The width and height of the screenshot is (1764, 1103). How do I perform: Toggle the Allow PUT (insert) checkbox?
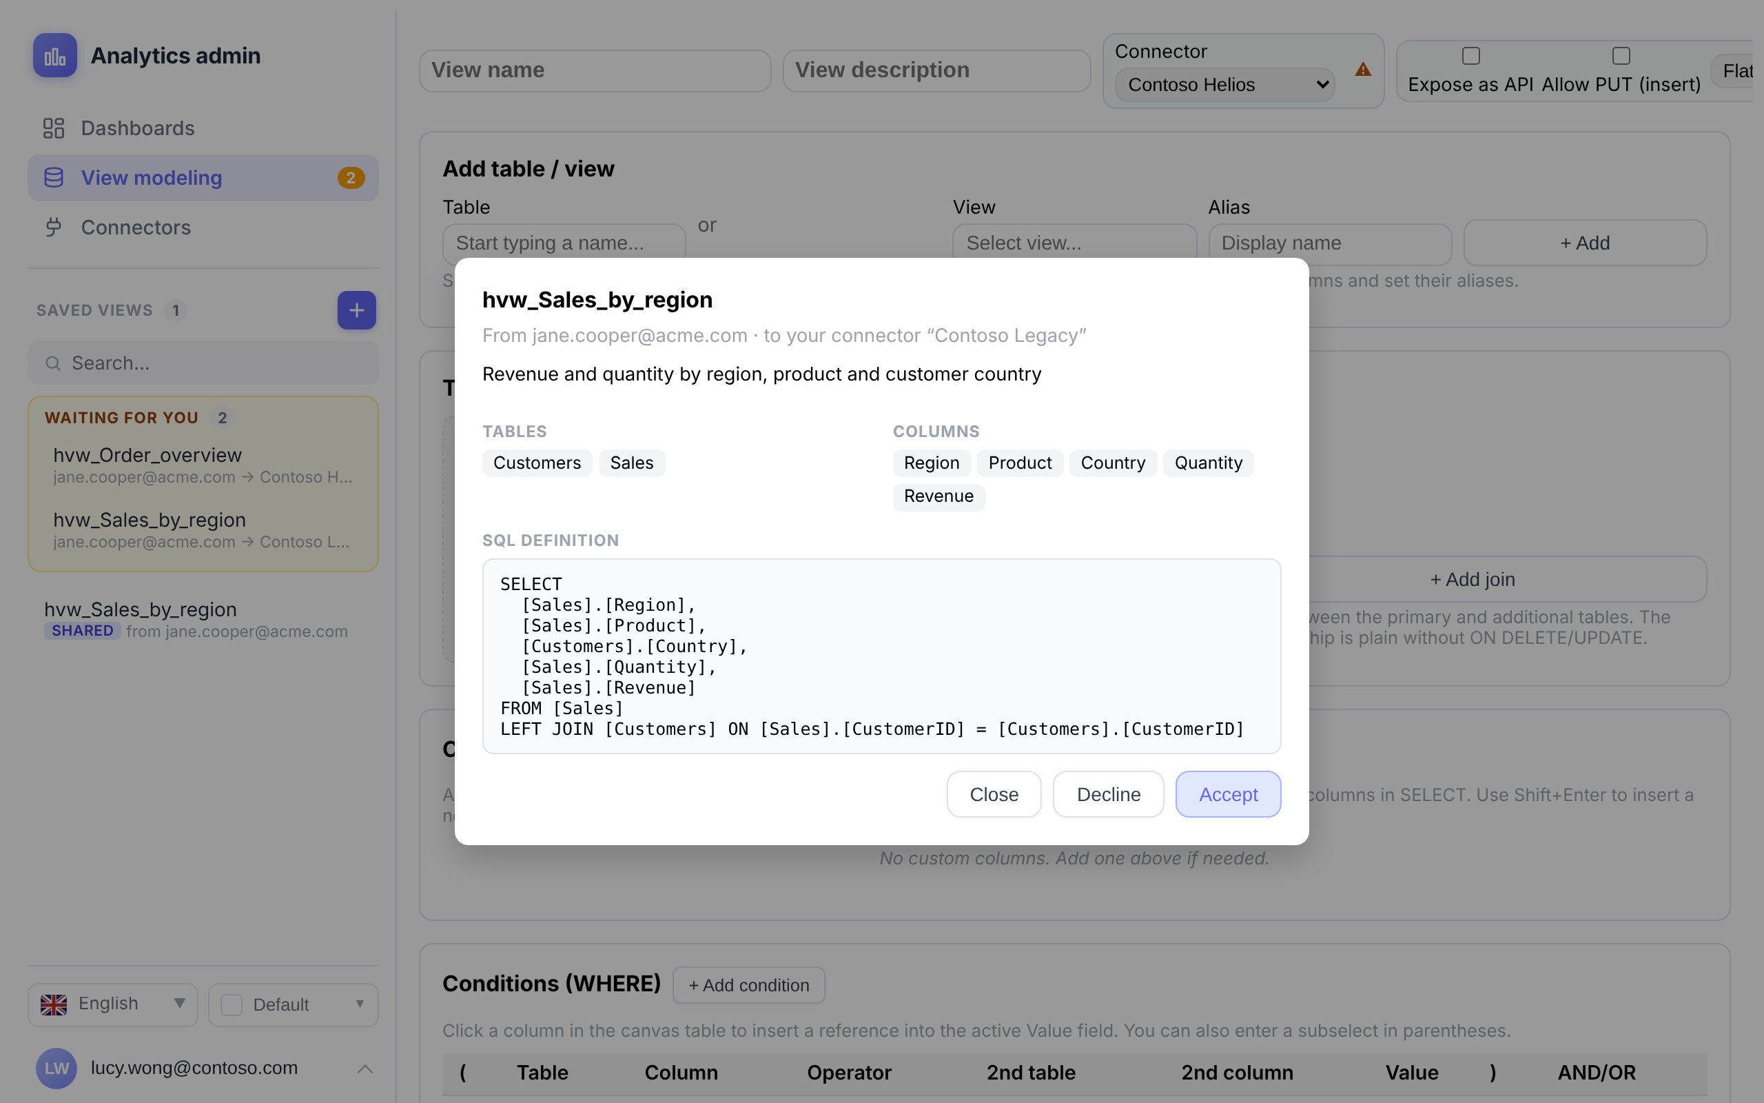(x=1621, y=56)
